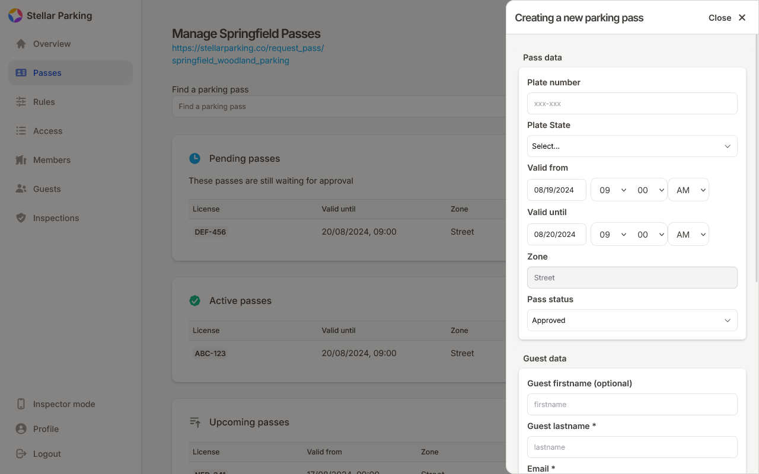Click the Access list icon
Screen dimensions: 759x474
(x=21, y=131)
